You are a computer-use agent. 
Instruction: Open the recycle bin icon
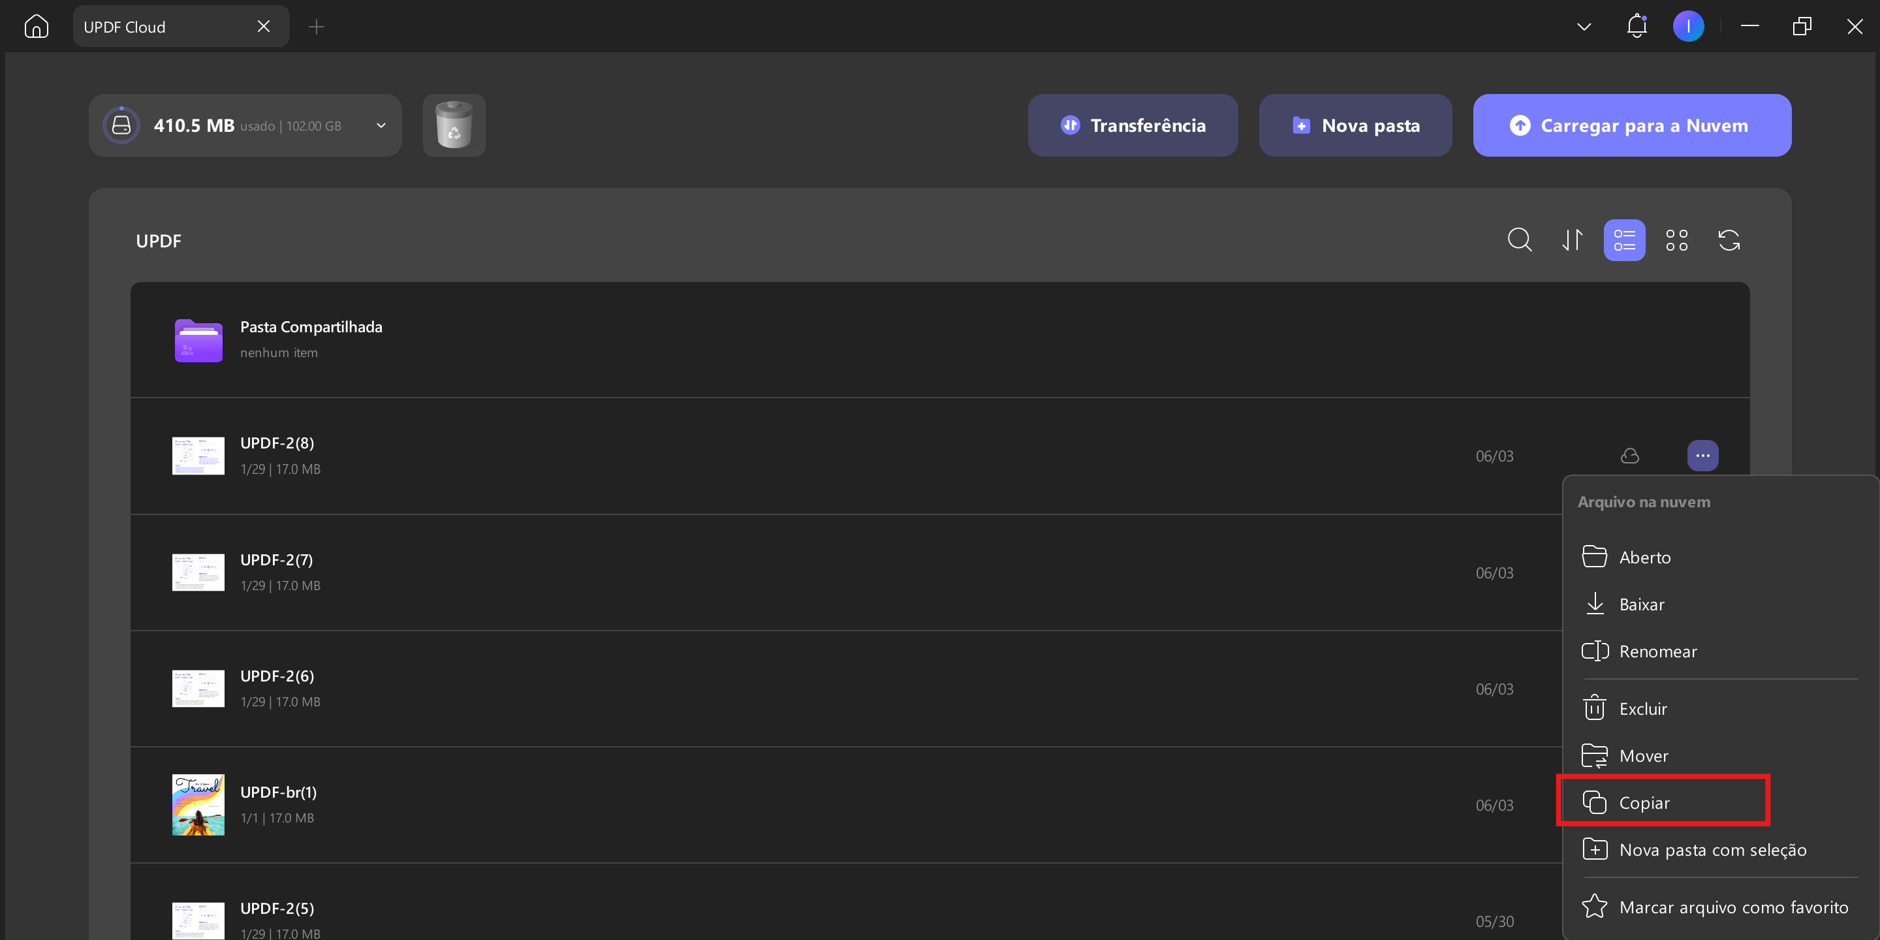pos(454,125)
